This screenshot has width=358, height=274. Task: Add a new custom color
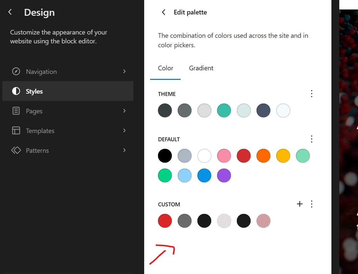[x=300, y=204]
